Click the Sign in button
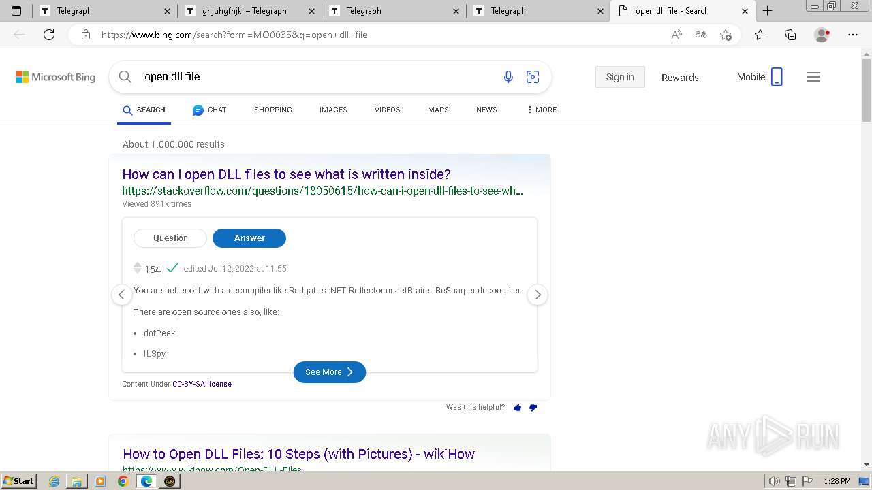Image resolution: width=872 pixels, height=490 pixels. [620, 77]
